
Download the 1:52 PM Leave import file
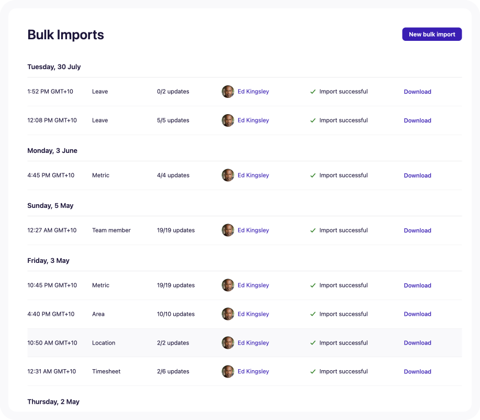tap(417, 92)
